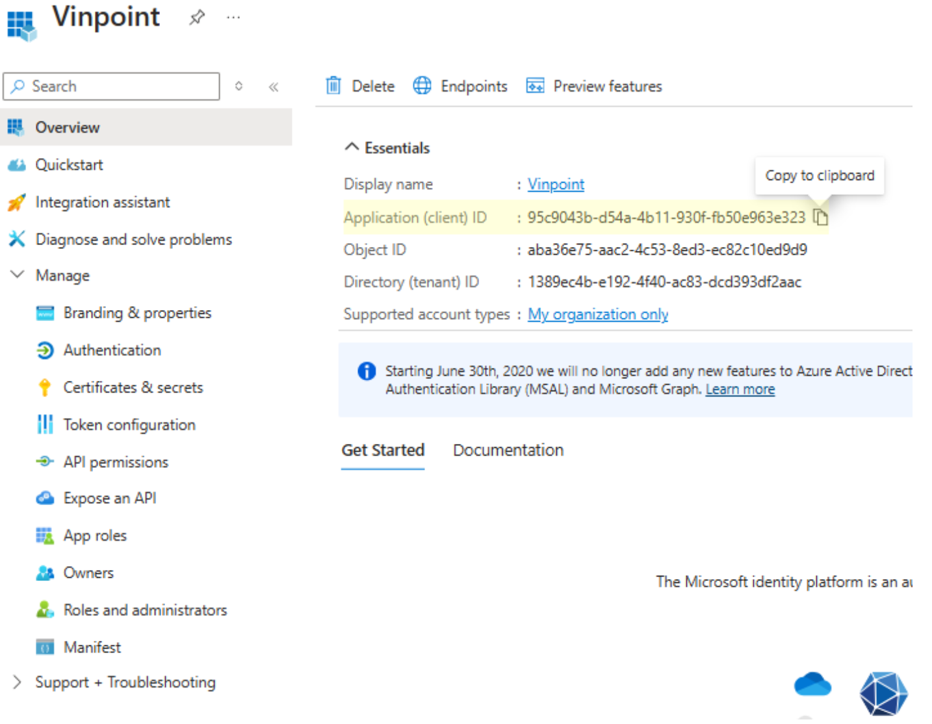Click the Quickstart cloud icon

[x=16, y=165]
